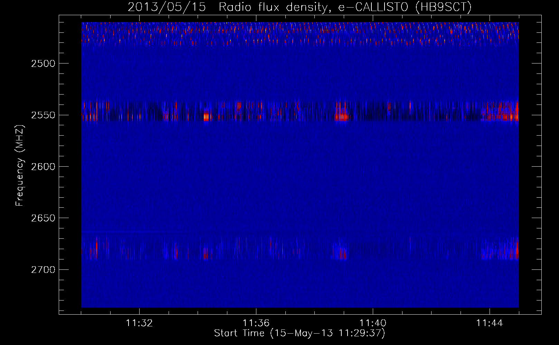Screen dimensions: 559x345
Task: Click the 11:32 time axis label
Action: (x=139, y=323)
